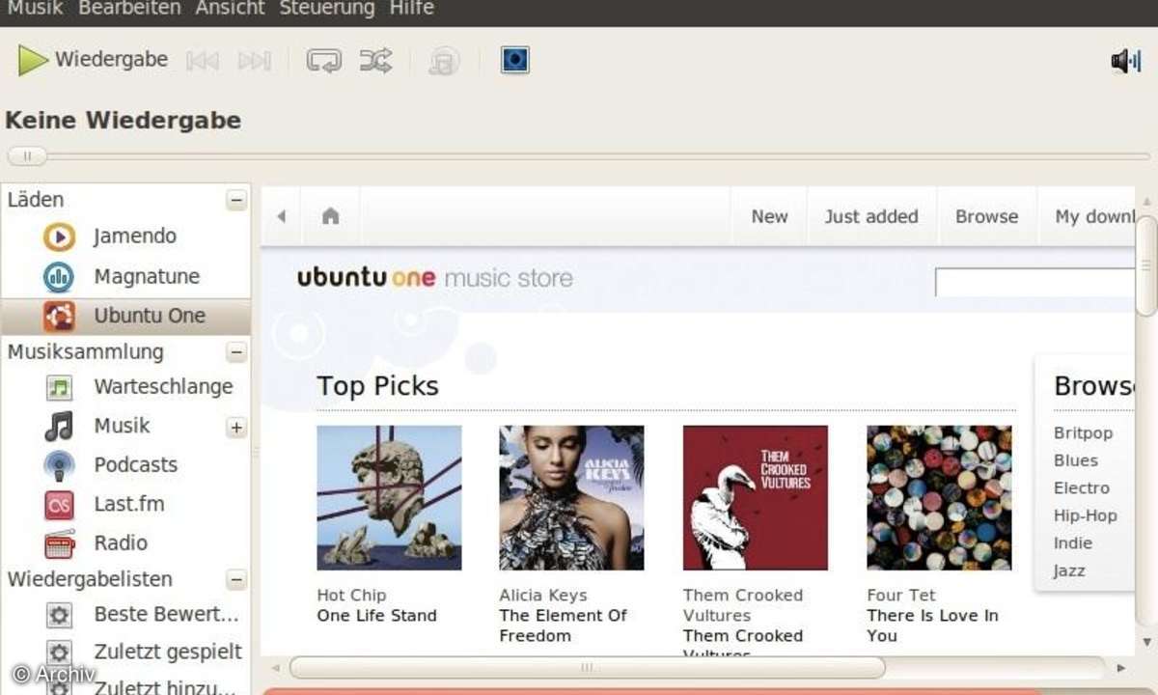Open There Is Love In You link

pyautogui.click(x=932, y=625)
